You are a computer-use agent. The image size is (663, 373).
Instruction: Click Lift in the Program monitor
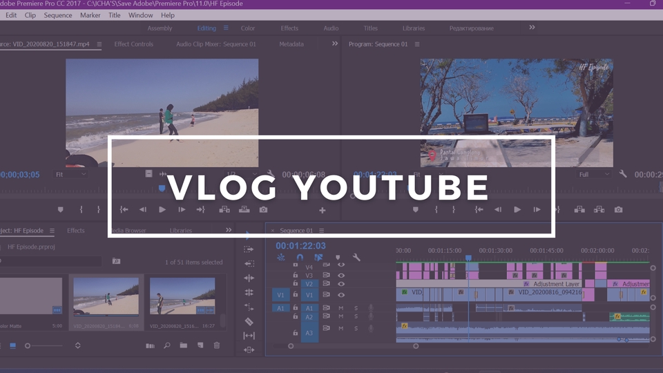pyautogui.click(x=579, y=210)
